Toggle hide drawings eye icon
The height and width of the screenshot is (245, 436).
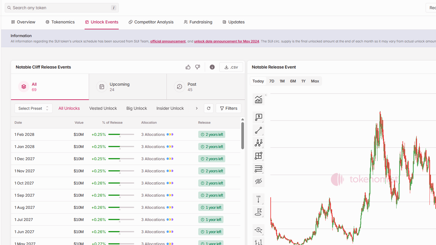(x=259, y=181)
